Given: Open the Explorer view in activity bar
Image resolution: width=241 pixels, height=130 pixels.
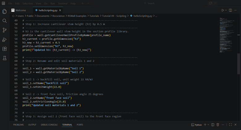Looking at the screenshot, I should [x=5, y=11].
